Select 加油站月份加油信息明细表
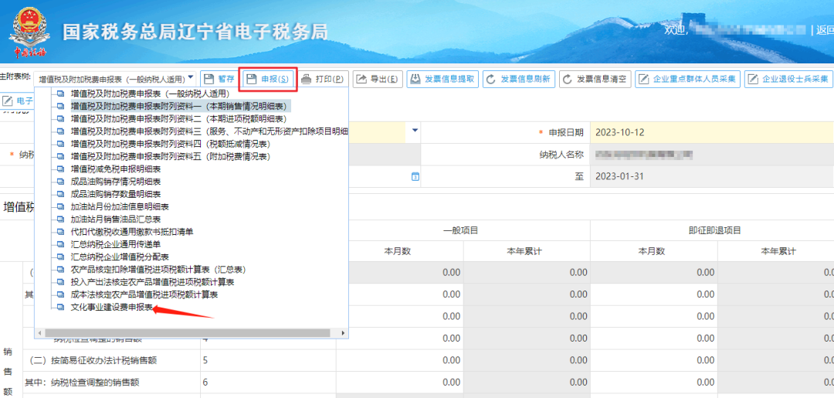The image size is (834, 398). click(120, 206)
